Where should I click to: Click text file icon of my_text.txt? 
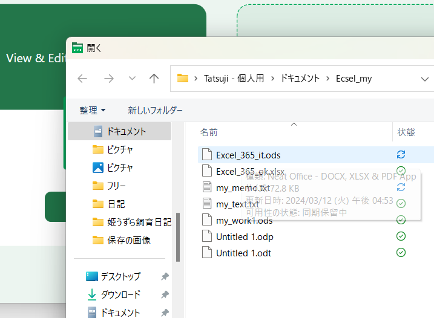pyautogui.click(x=207, y=203)
